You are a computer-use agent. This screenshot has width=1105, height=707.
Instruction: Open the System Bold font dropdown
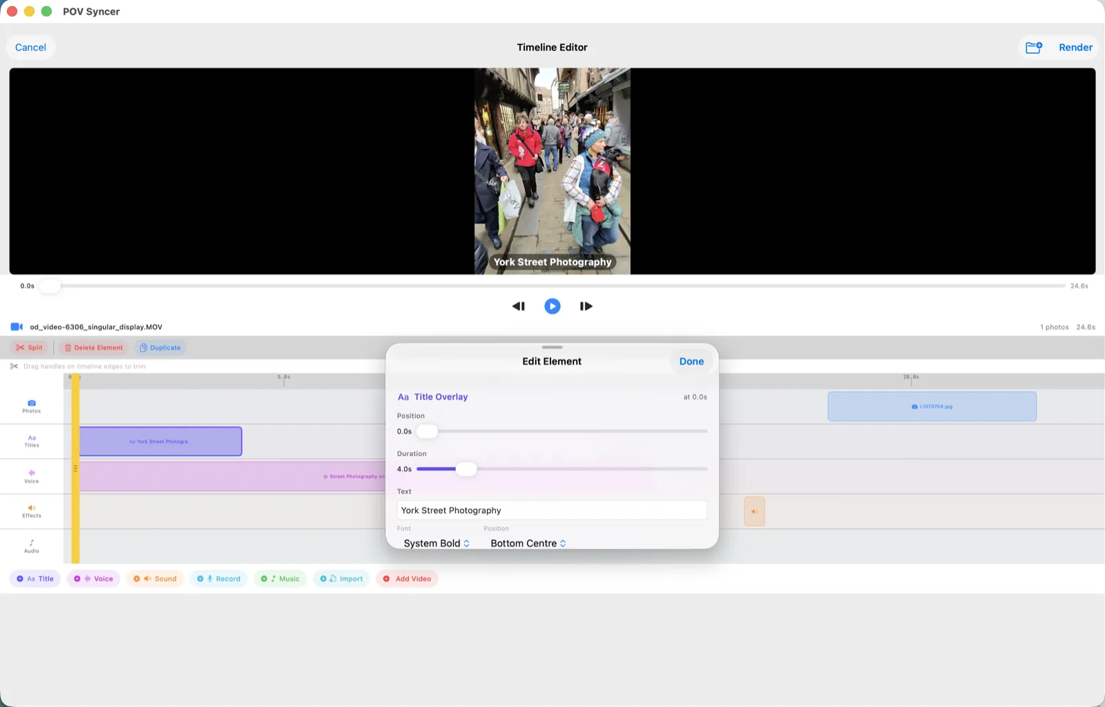(x=436, y=544)
